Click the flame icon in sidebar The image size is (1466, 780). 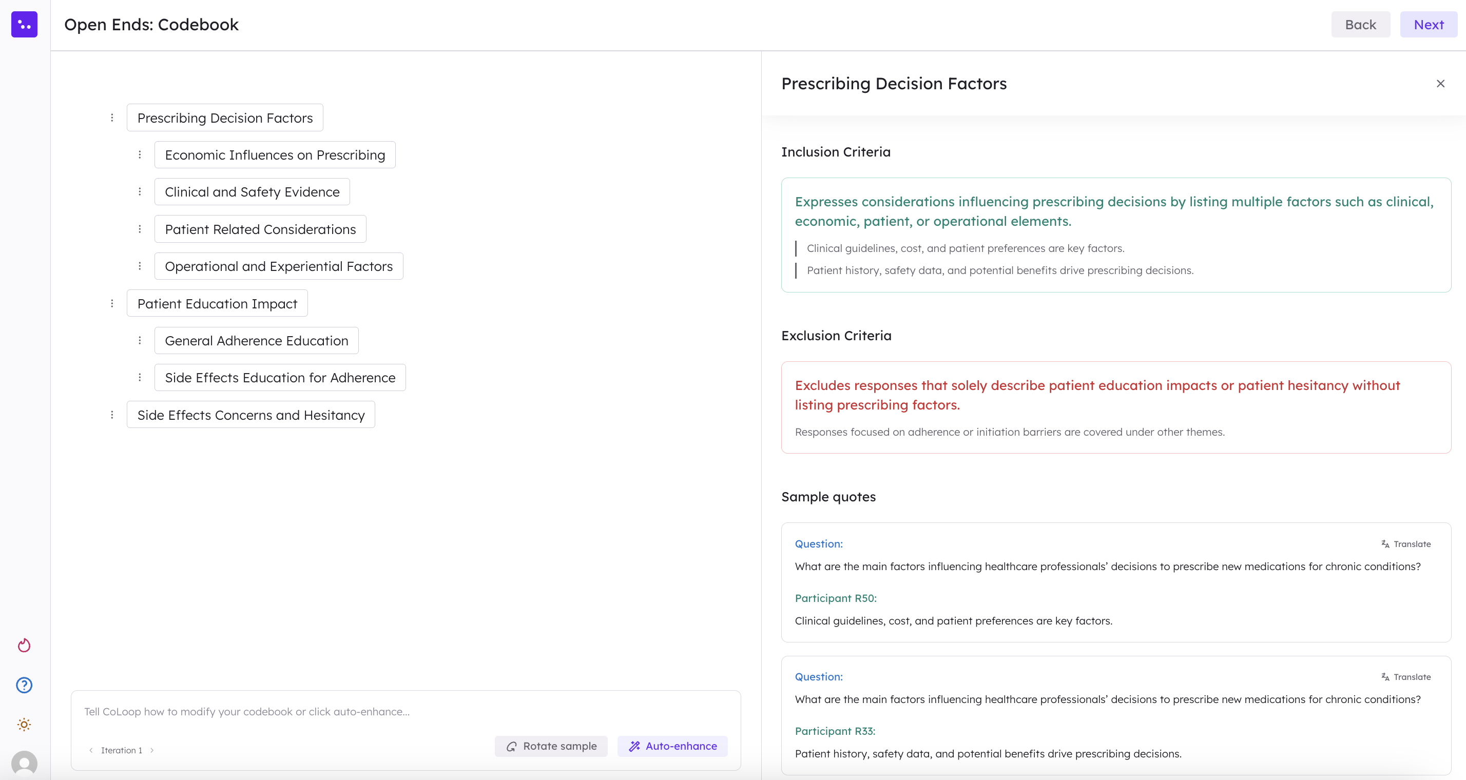point(24,645)
